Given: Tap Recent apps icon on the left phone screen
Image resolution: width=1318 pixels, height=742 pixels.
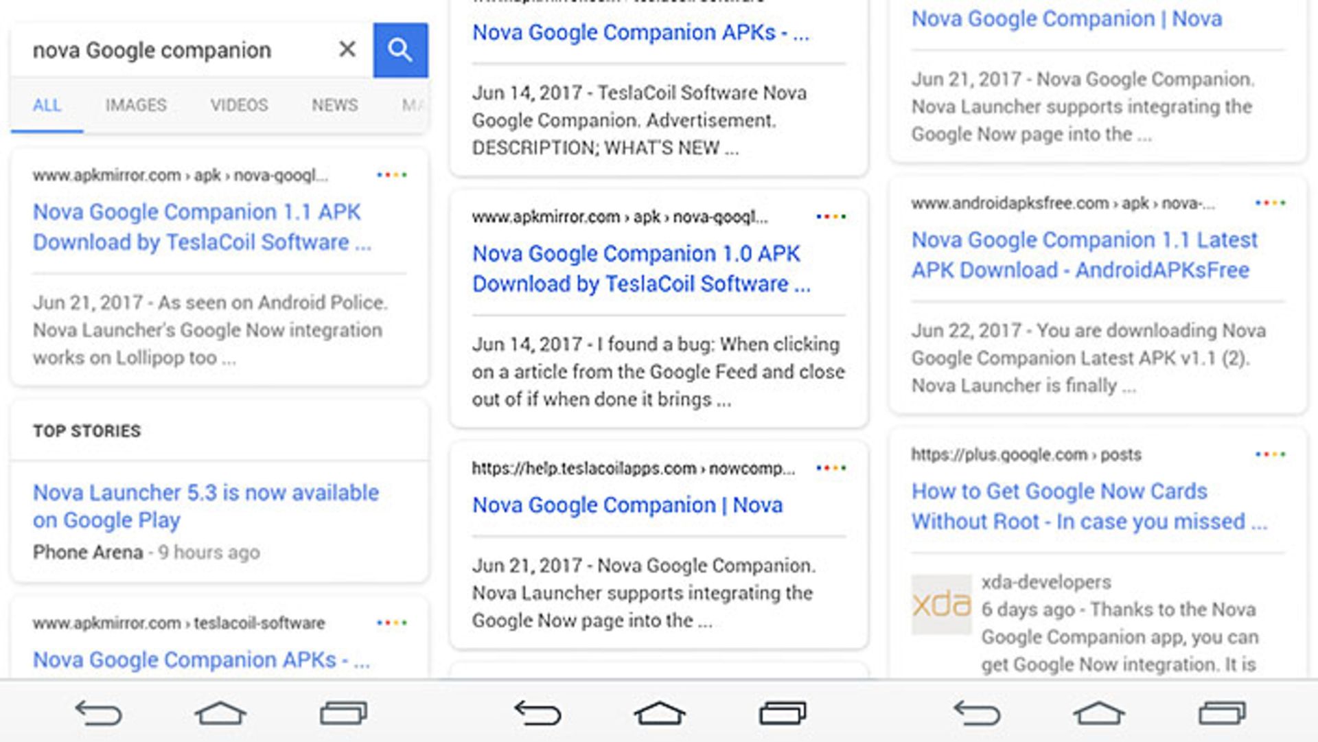Looking at the screenshot, I should 343,713.
